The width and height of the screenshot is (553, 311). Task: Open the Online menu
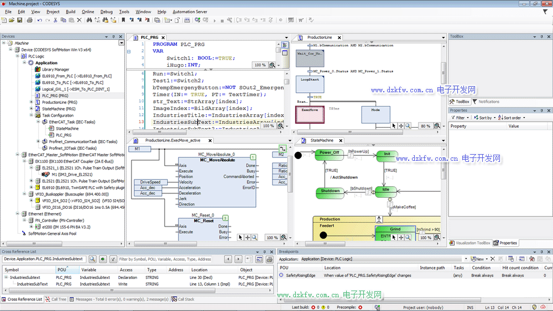point(87,12)
